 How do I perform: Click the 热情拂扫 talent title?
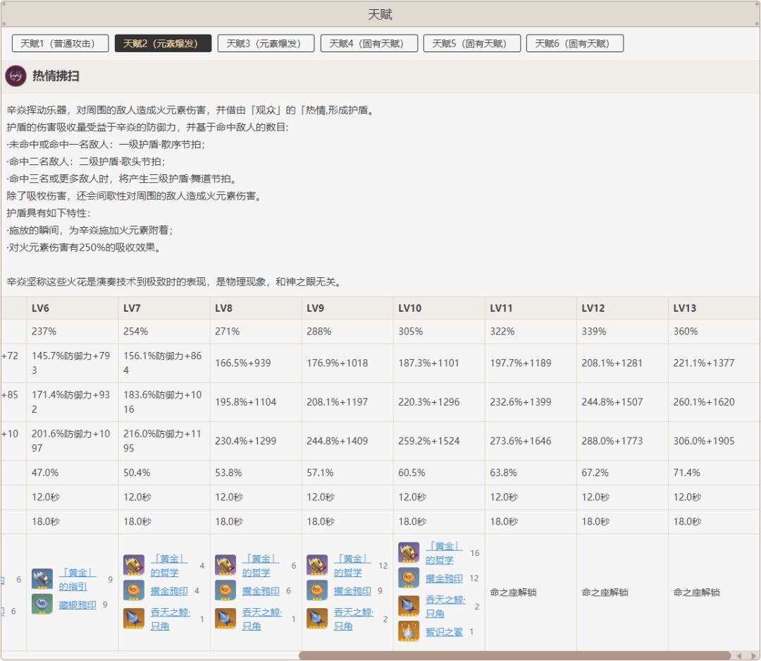click(56, 76)
